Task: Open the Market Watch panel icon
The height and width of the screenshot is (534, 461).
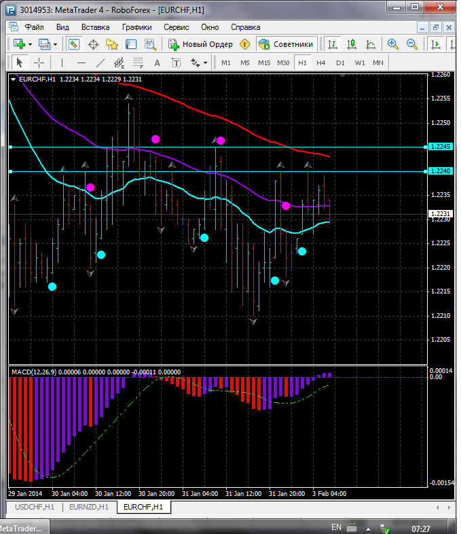Action: pos(73,44)
